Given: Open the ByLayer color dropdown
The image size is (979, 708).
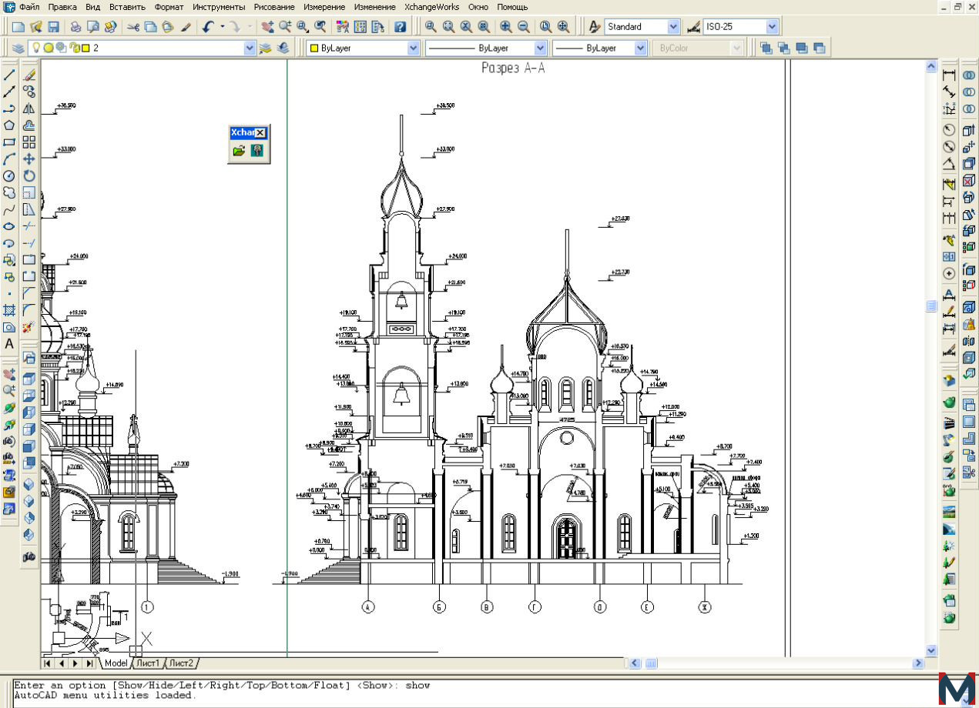Looking at the screenshot, I should [x=414, y=48].
